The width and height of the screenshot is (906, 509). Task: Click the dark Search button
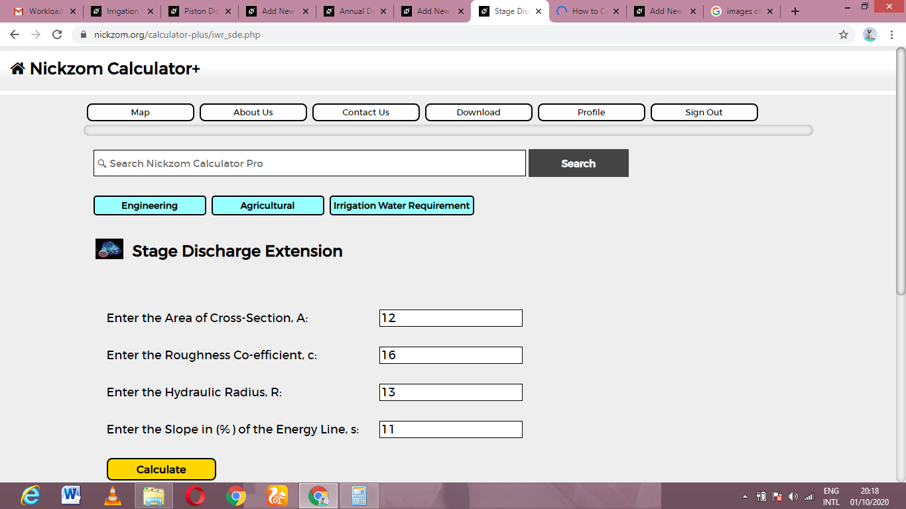point(578,163)
